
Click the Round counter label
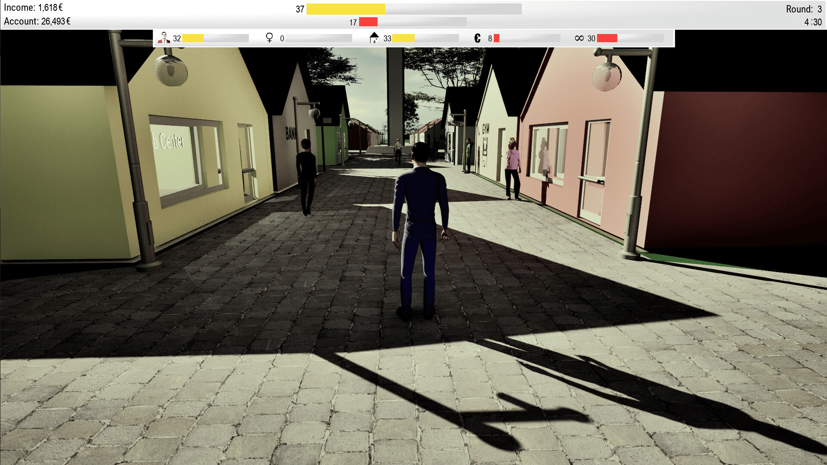click(x=803, y=9)
